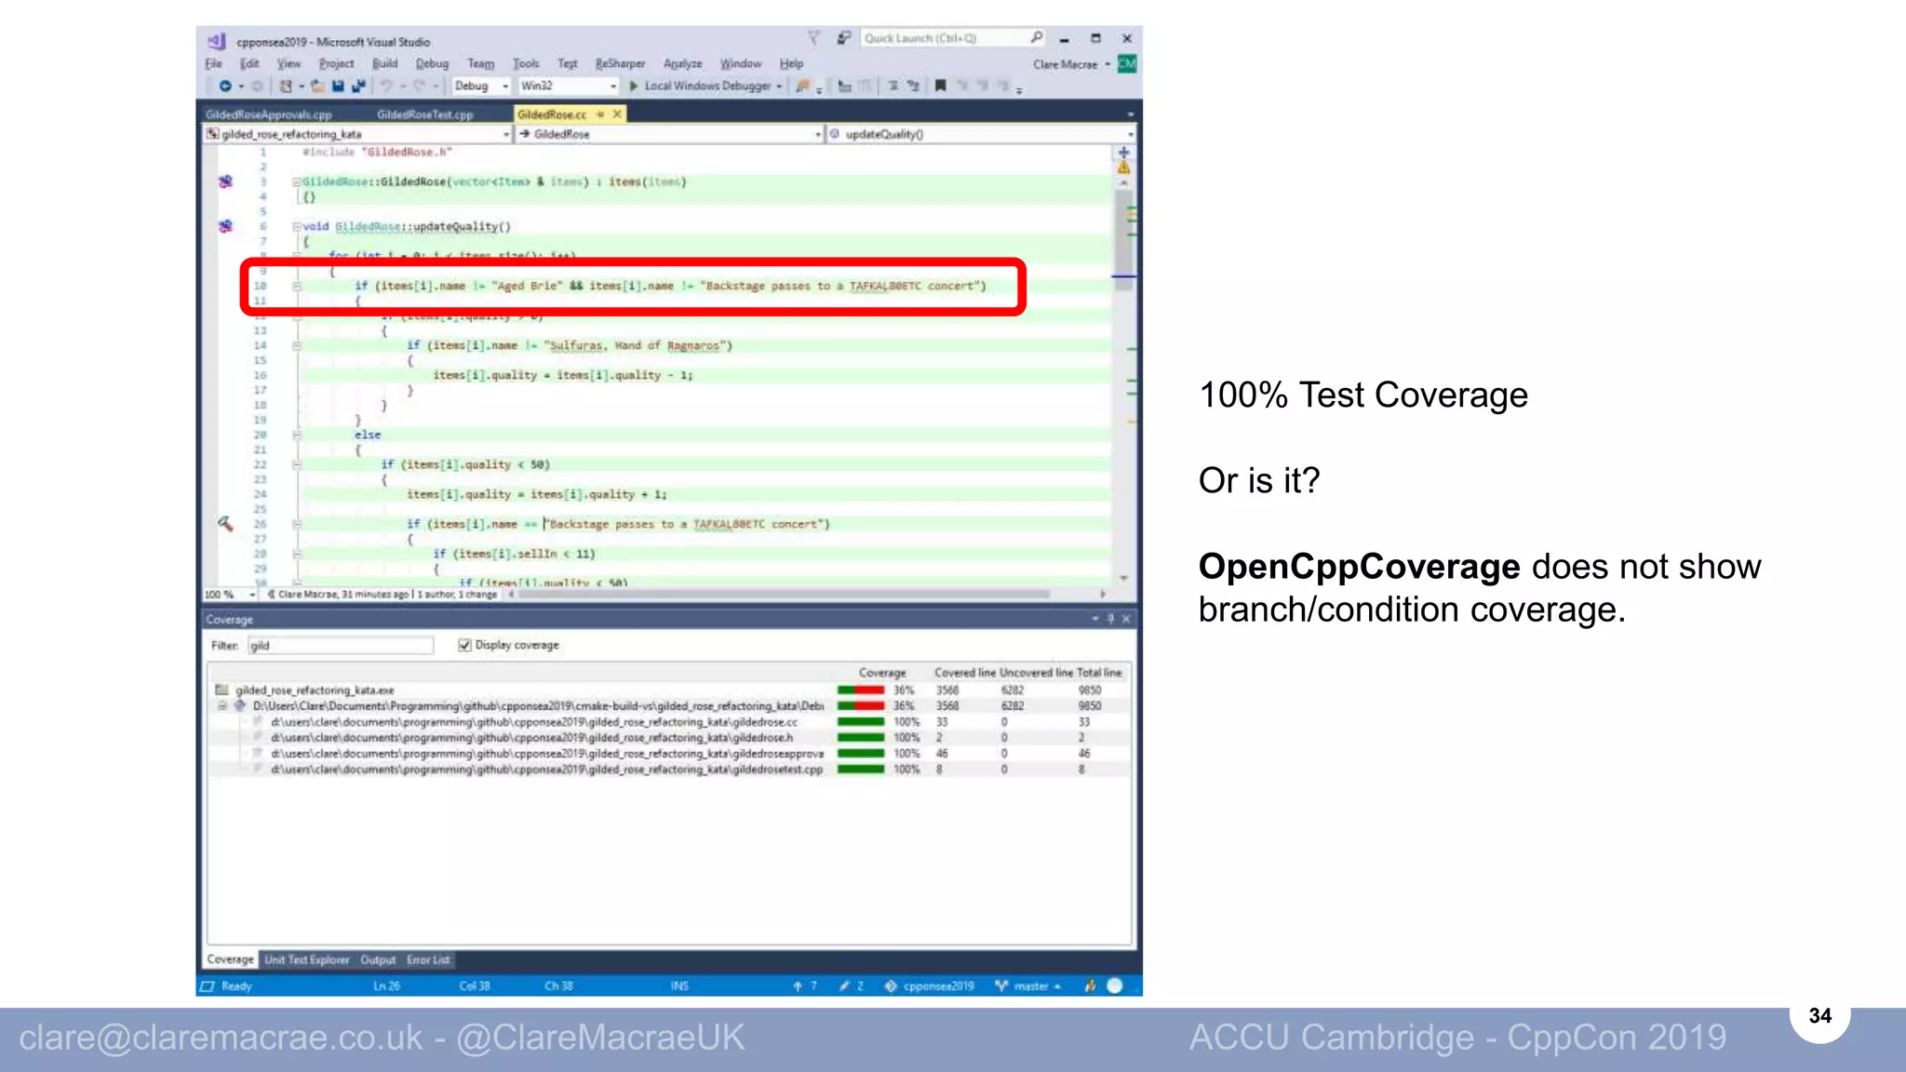The width and height of the screenshot is (1906, 1072).
Task: Click the ReSharper action icon beside line 26
Action: tap(225, 524)
